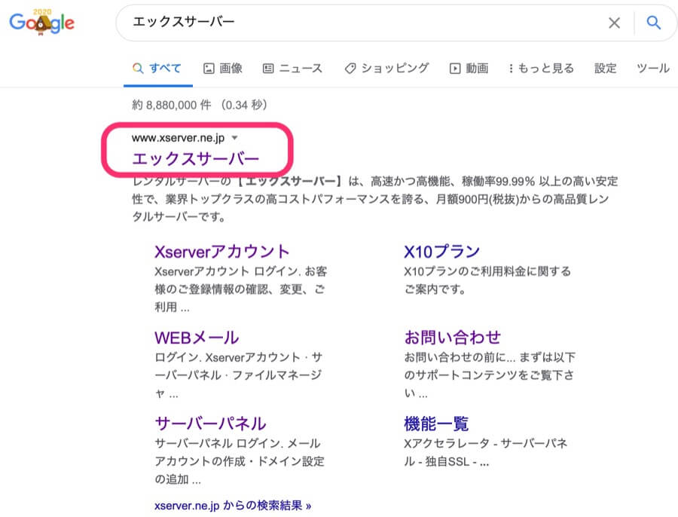Open the サーバーパネル sitelink

pyautogui.click(x=209, y=423)
